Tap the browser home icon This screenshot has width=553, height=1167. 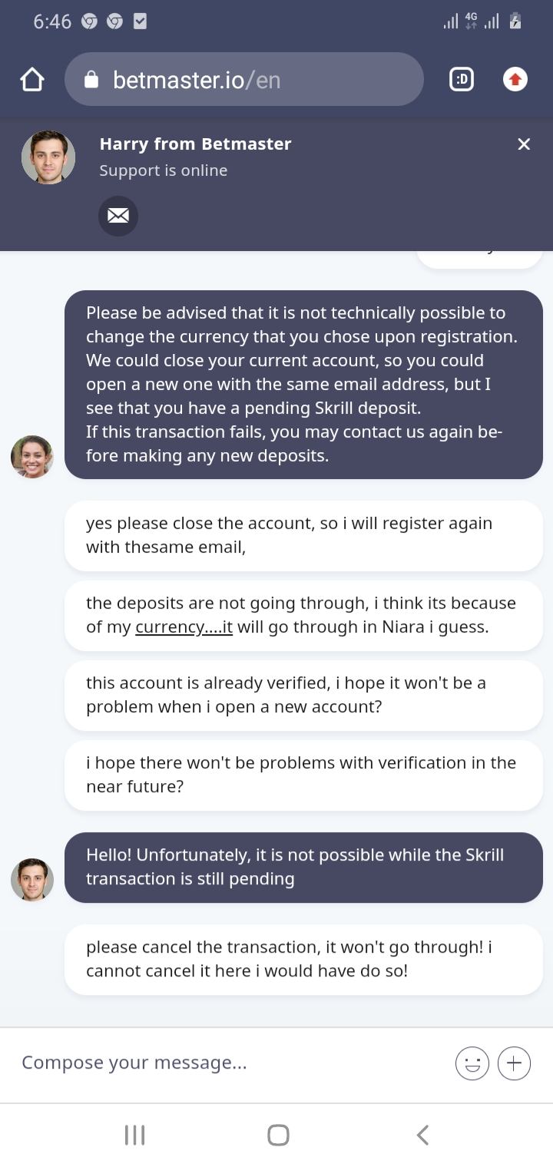click(32, 80)
